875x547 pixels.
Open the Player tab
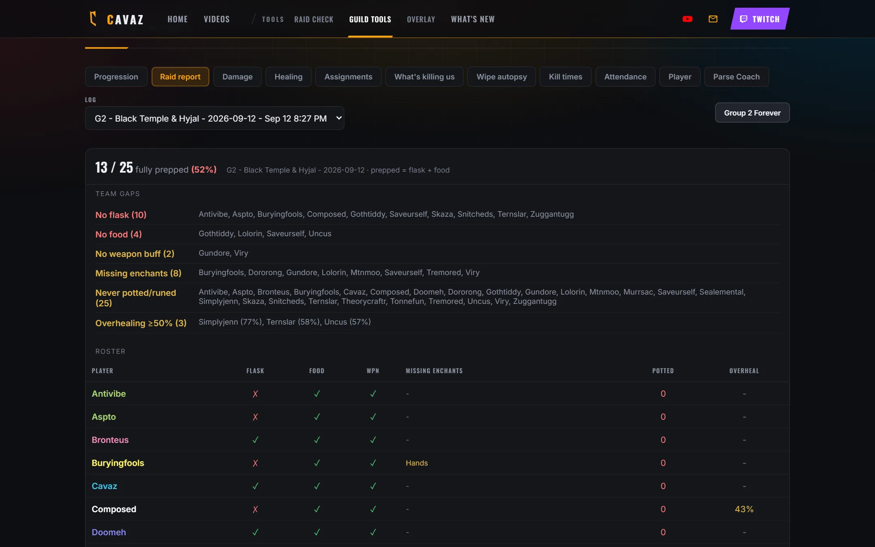[680, 77]
